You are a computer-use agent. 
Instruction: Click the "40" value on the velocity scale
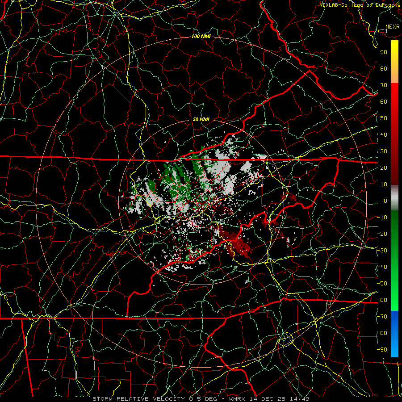pyautogui.click(x=384, y=134)
